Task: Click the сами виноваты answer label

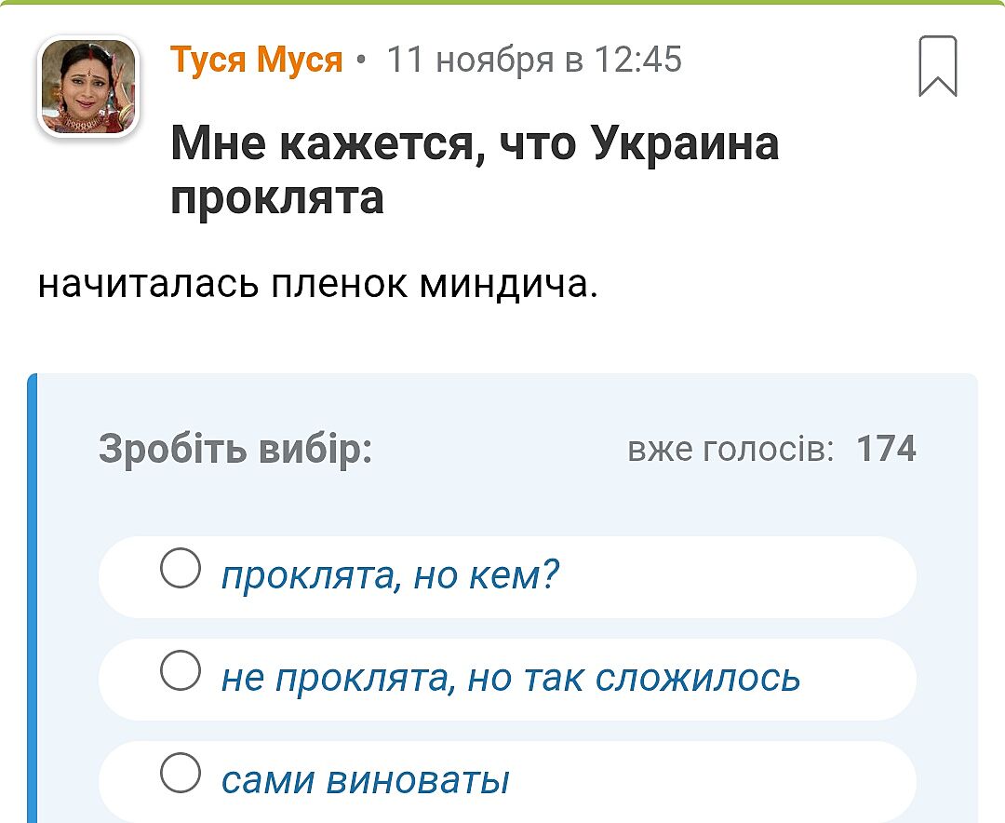Action: click(x=366, y=780)
